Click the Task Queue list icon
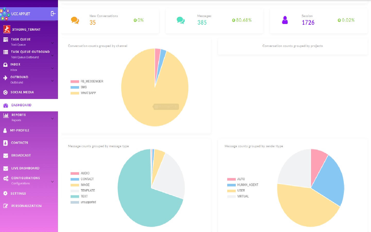 [x=6, y=40]
